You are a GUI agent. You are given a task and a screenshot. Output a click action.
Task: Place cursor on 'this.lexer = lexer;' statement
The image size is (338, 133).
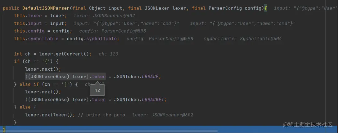pos(40,16)
